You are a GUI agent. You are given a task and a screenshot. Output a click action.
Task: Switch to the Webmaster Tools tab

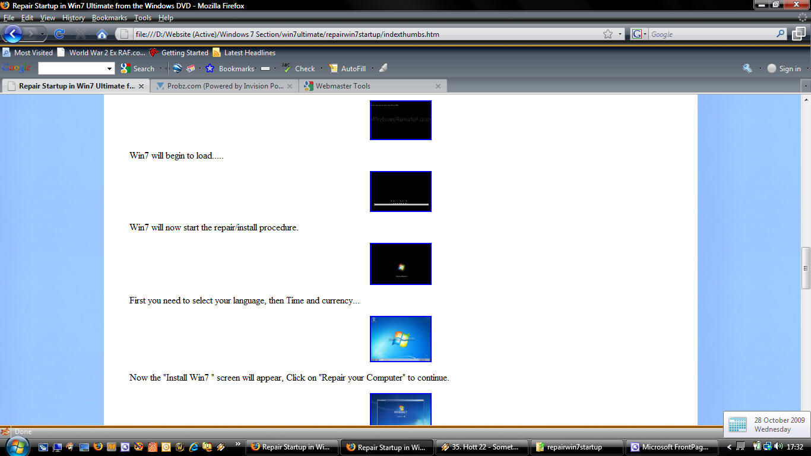tap(343, 86)
